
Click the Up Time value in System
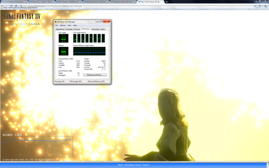[102, 67]
